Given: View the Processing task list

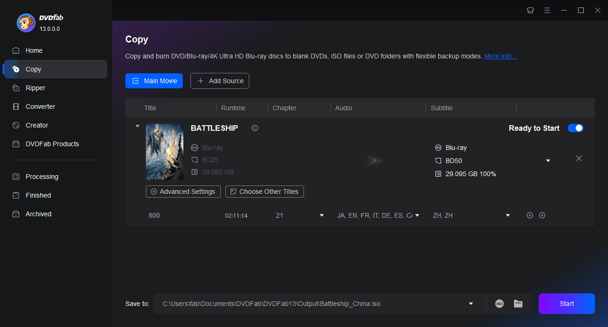Looking at the screenshot, I should point(55,177).
